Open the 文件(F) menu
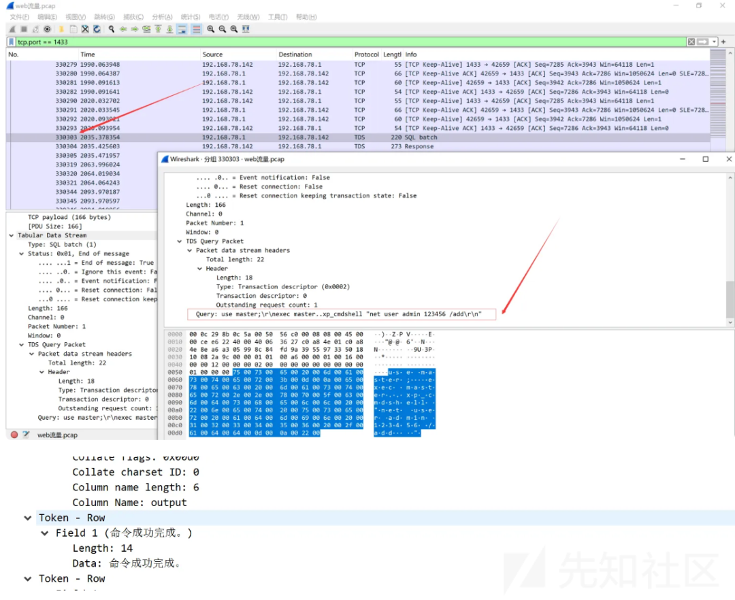 point(19,17)
